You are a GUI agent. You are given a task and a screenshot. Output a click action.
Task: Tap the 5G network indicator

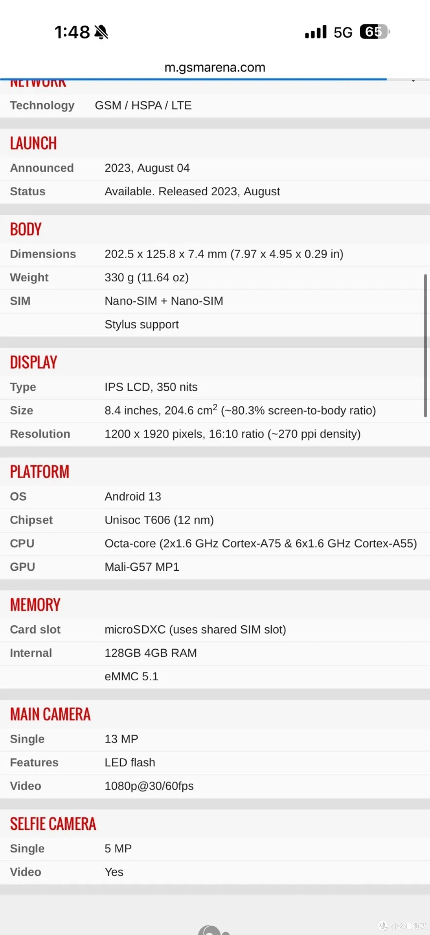click(x=343, y=32)
